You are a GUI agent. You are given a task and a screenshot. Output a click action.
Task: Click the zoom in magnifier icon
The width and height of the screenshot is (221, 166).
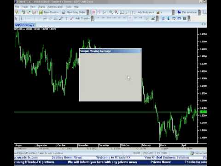click(111, 12)
